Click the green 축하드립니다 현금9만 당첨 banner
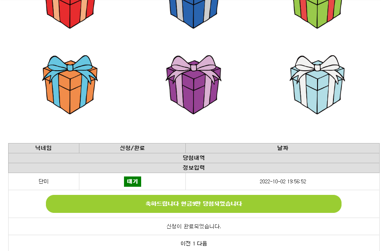 pos(194,204)
